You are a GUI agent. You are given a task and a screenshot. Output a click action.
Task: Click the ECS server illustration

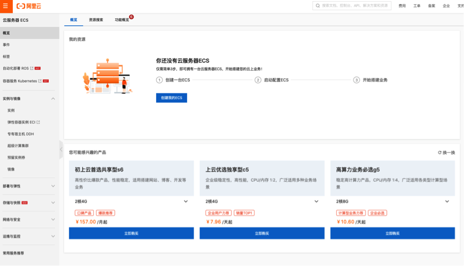(107, 76)
